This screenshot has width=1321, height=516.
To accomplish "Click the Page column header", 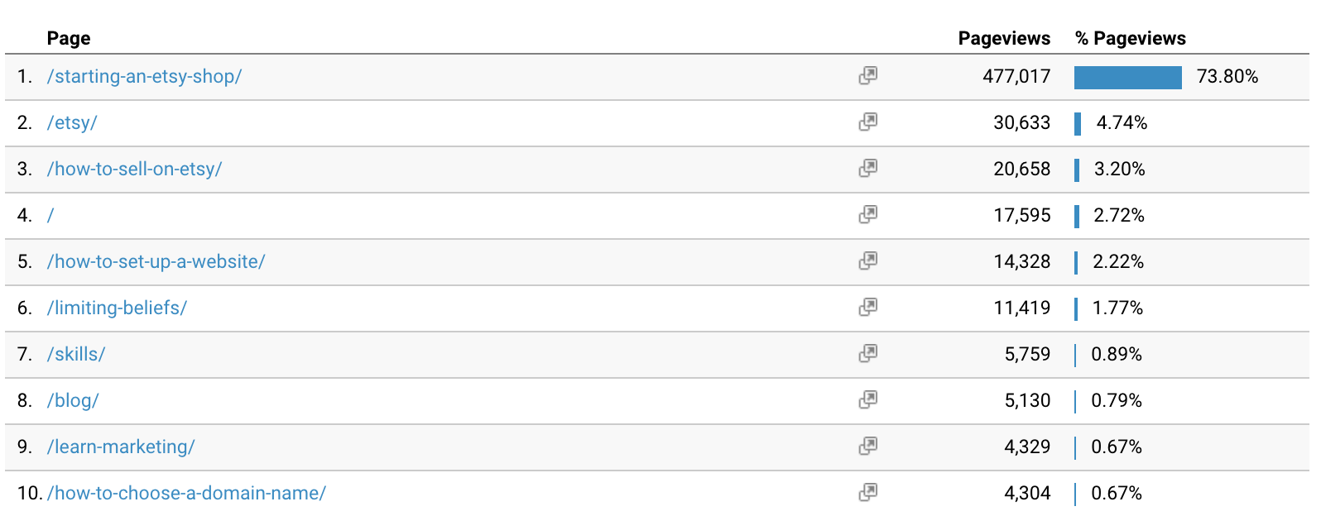I will [69, 38].
